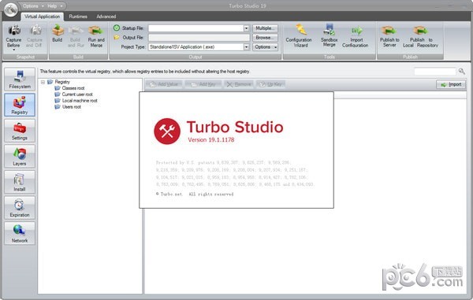Click the Turbo Studio splash logo
The height and width of the screenshot is (300, 473).
tap(167, 131)
